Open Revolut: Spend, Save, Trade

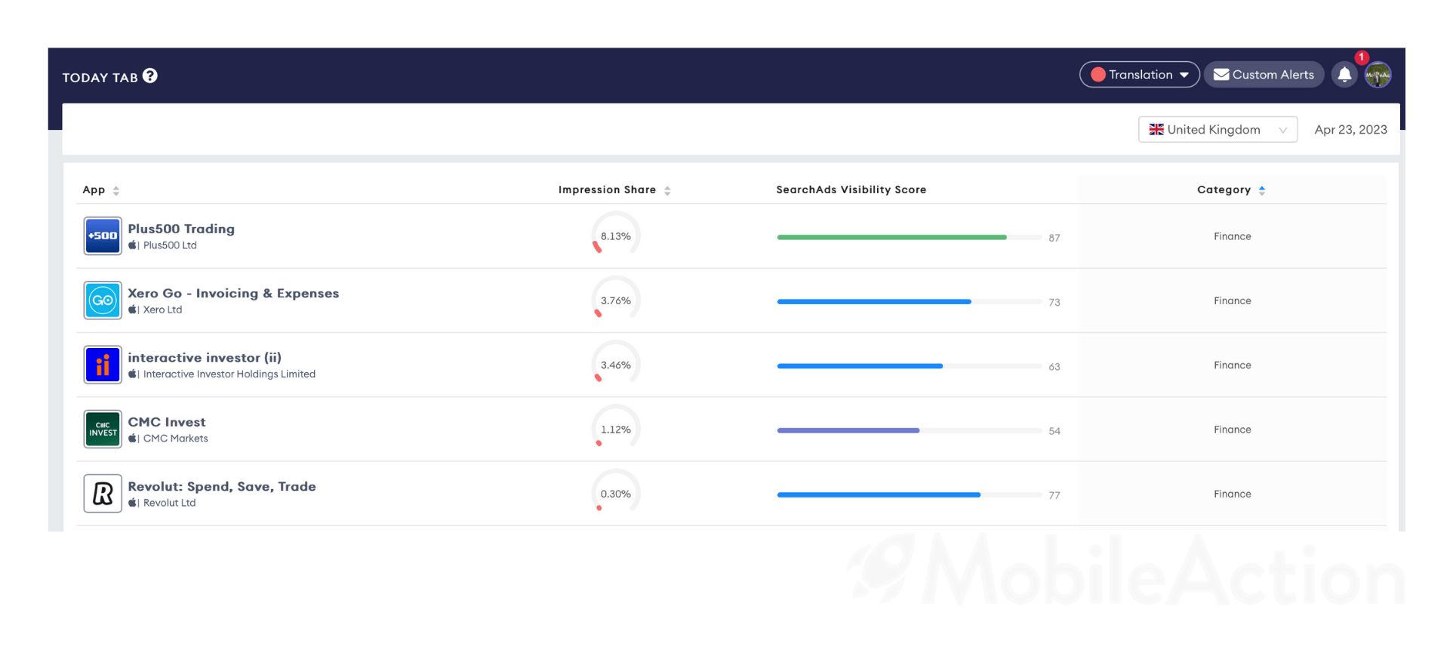click(222, 487)
